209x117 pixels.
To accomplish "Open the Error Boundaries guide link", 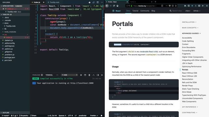I will point(189,47).
